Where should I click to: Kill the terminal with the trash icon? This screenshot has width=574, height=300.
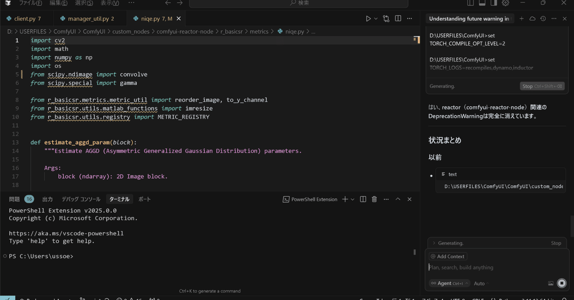point(375,199)
